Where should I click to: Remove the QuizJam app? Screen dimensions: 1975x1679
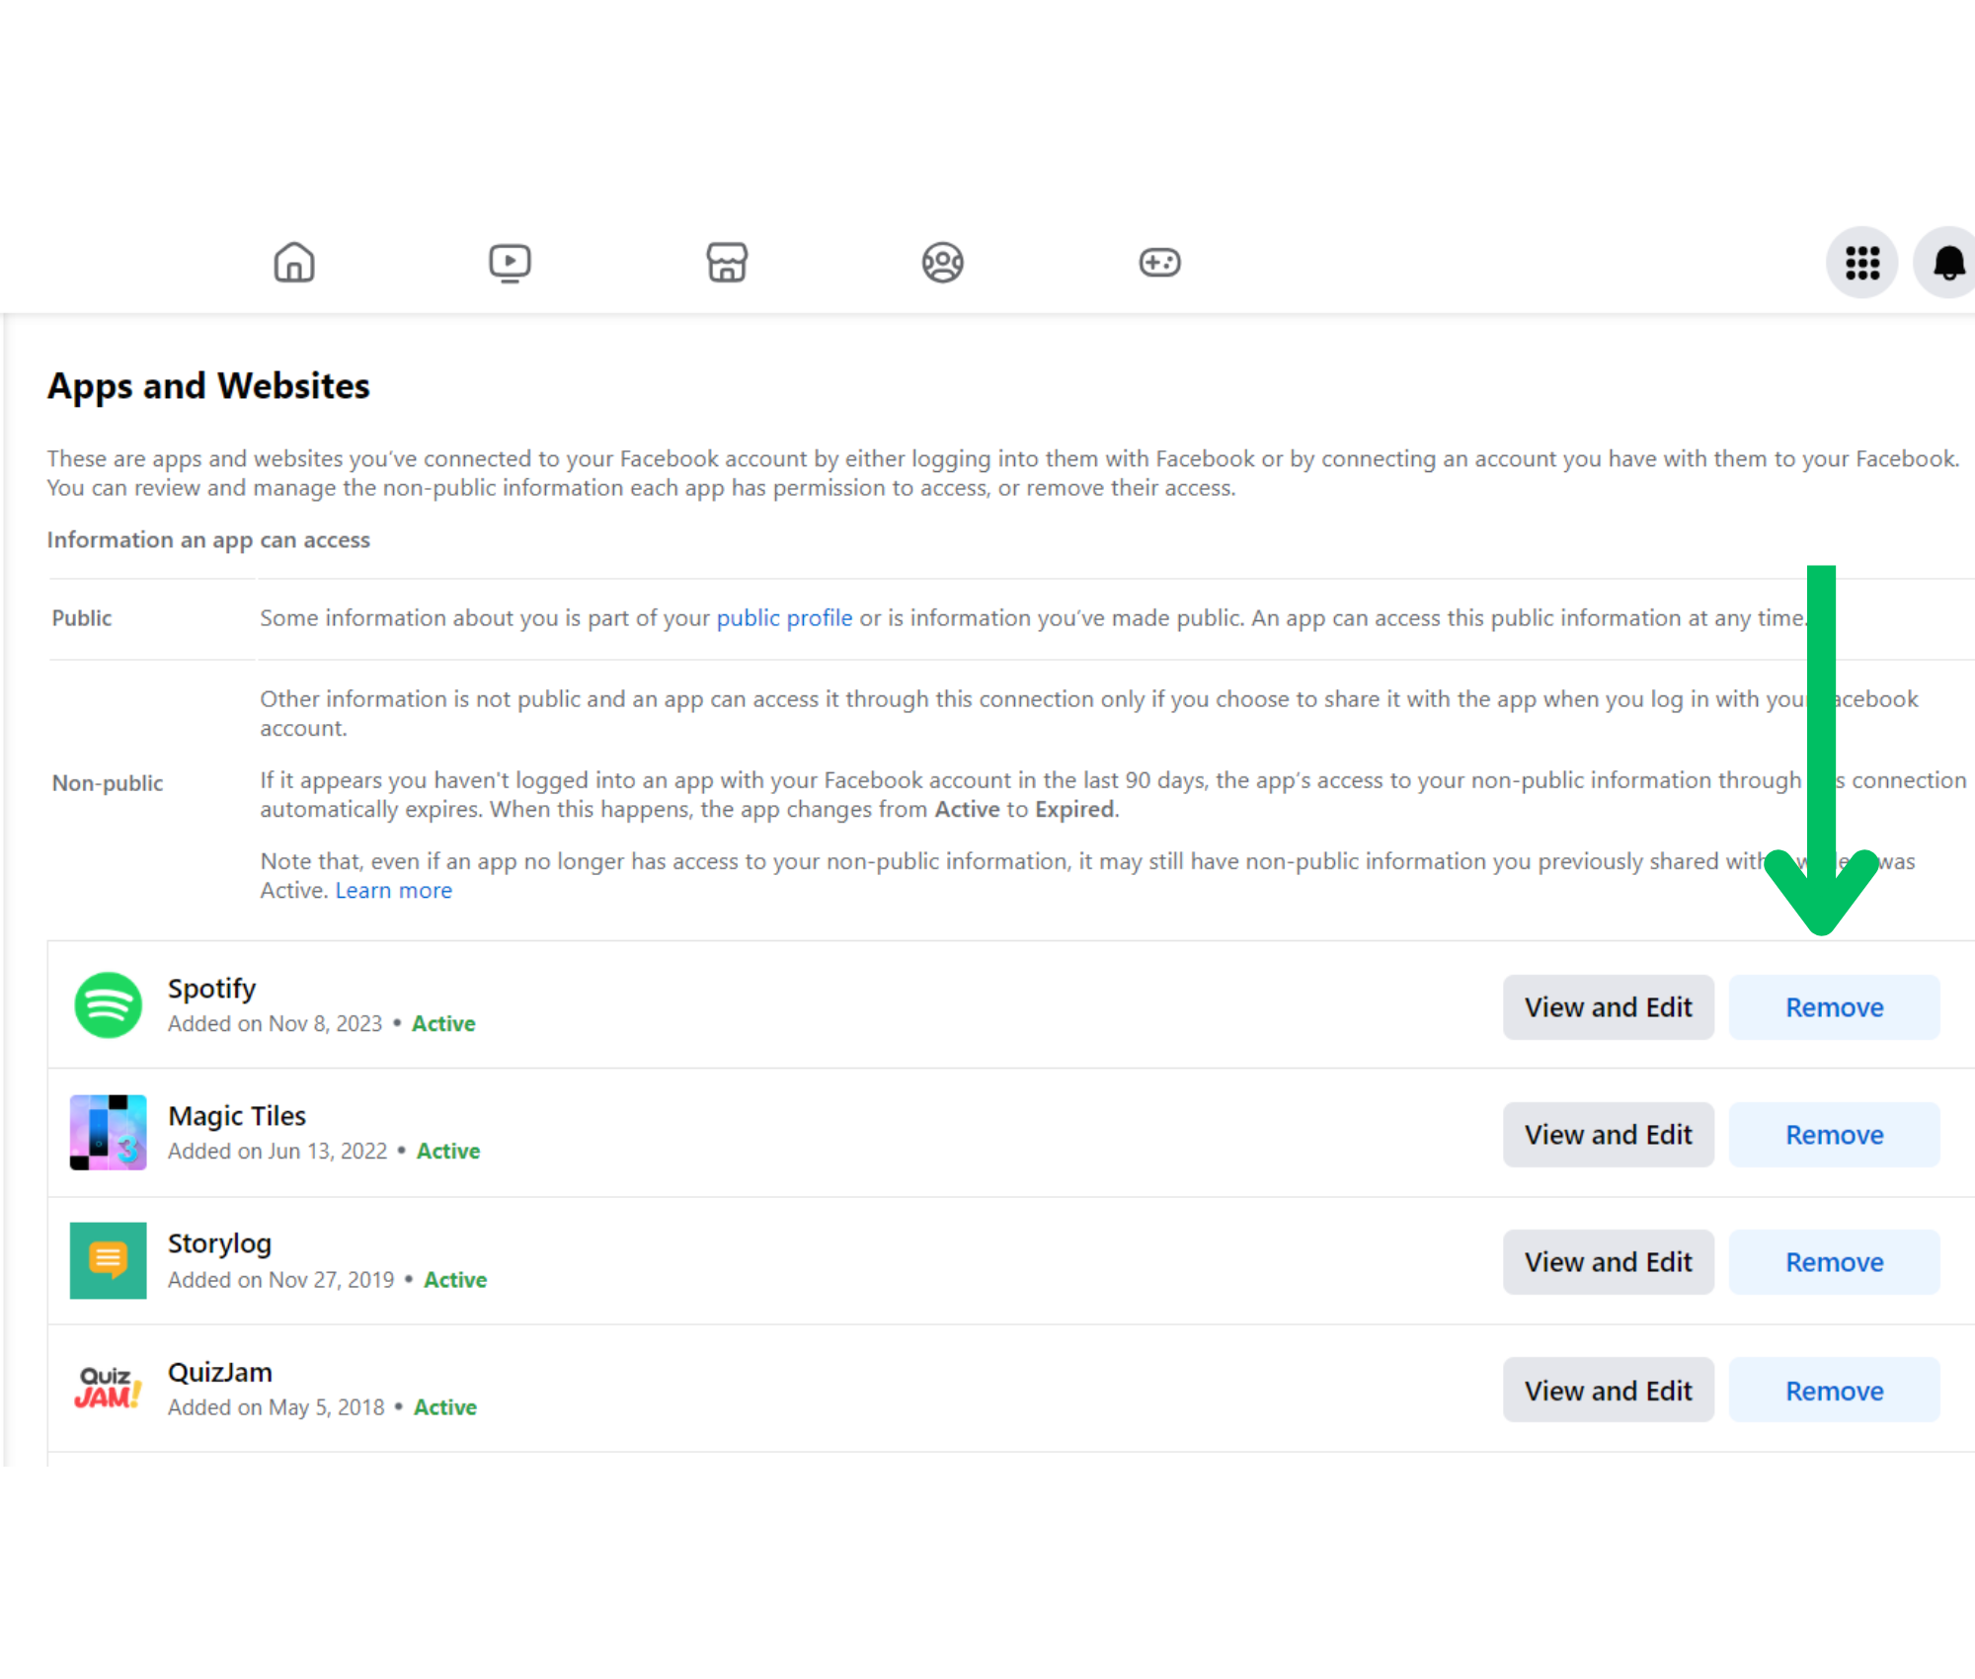click(1834, 1391)
